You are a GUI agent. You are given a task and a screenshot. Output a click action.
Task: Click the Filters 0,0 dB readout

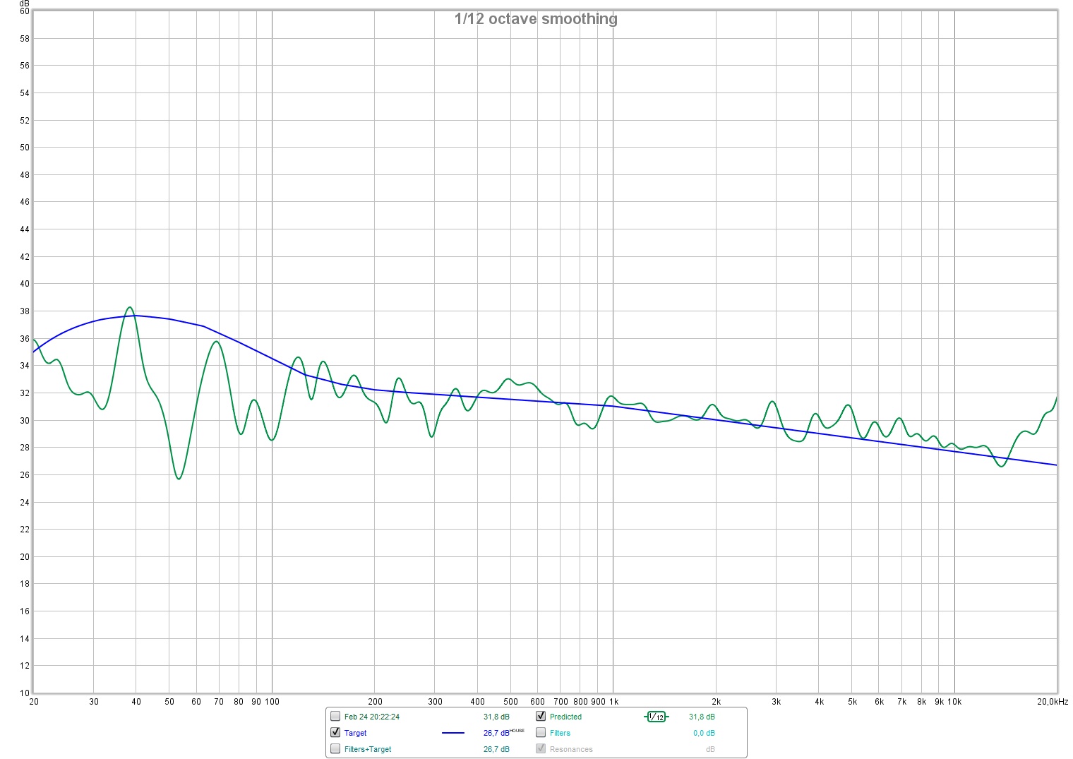[703, 733]
